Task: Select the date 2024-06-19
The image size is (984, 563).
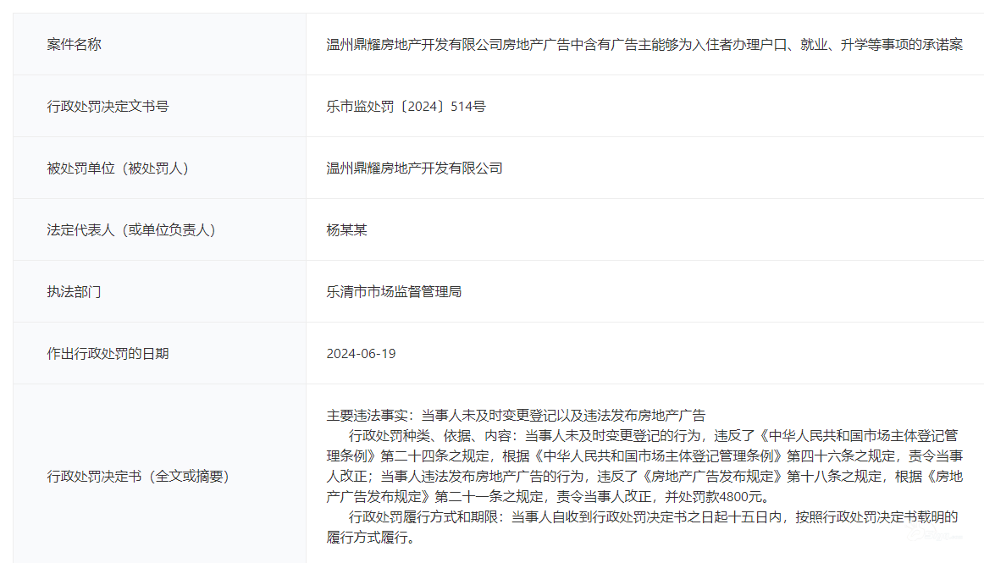Action: coord(361,353)
